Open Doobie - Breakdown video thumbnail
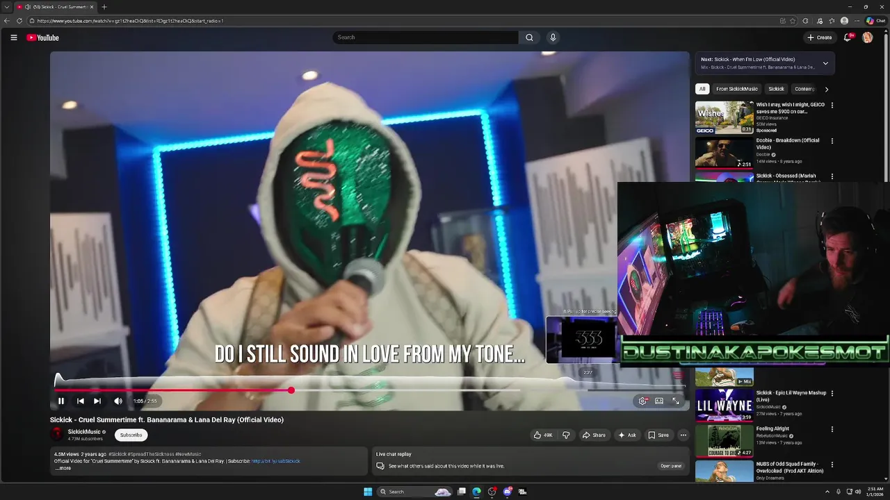 pyautogui.click(x=725, y=153)
